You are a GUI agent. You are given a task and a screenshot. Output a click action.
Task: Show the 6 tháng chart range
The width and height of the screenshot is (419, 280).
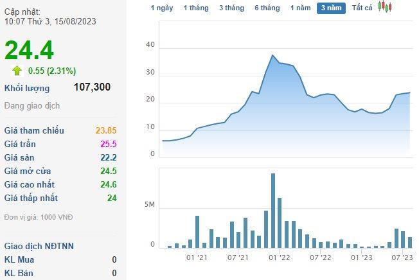pyautogui.click(x=267, y=8)
